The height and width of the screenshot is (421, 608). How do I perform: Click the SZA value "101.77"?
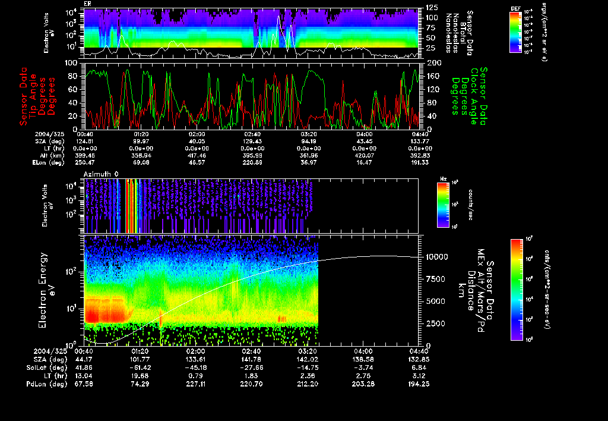pyautogui.click(x=140, y=360)
